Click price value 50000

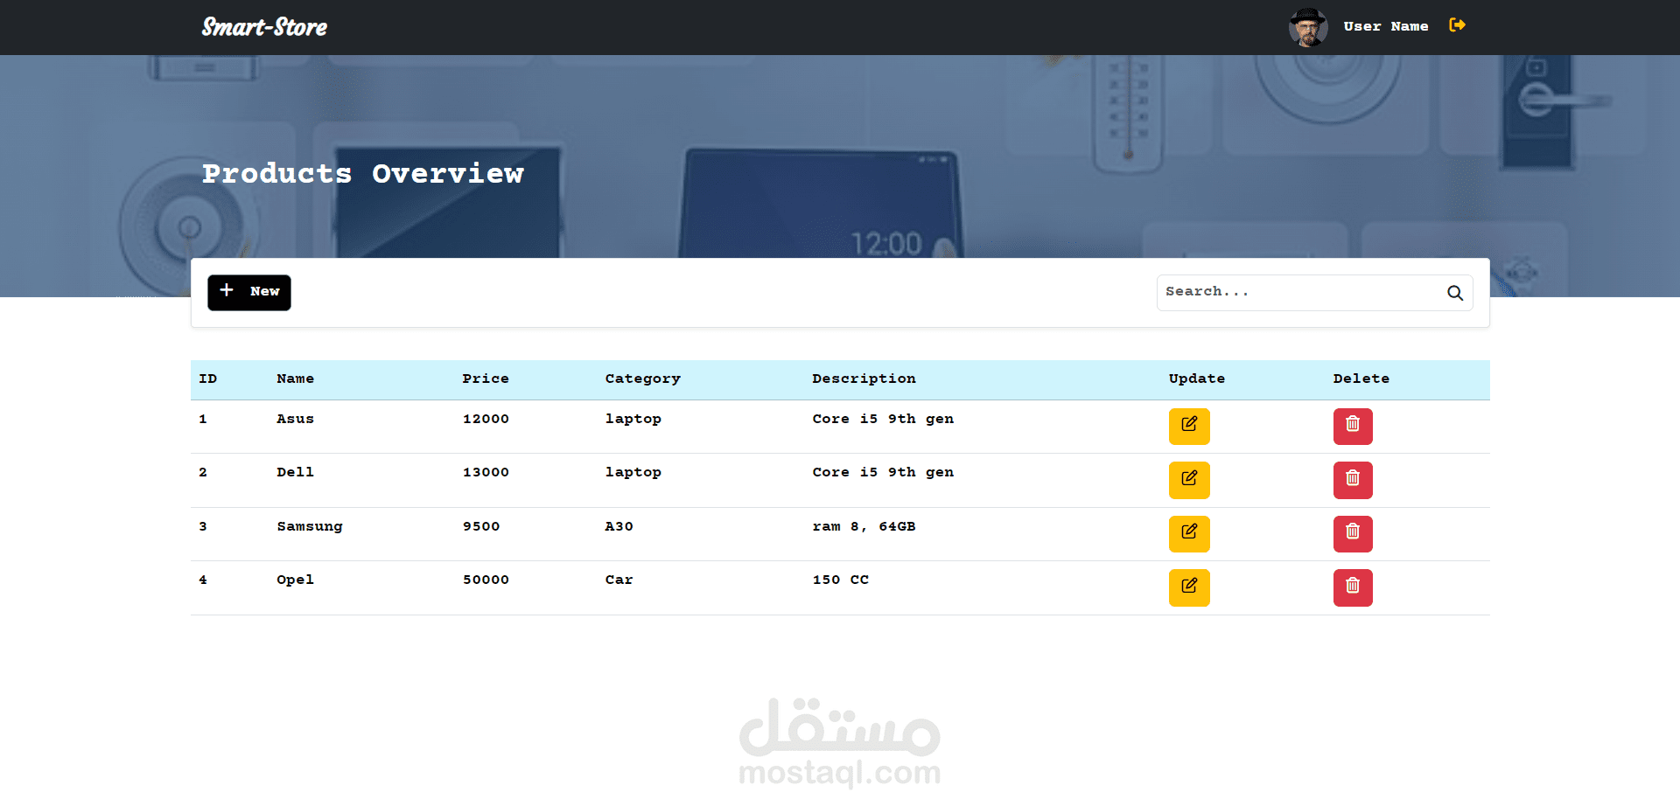[486, 580]
